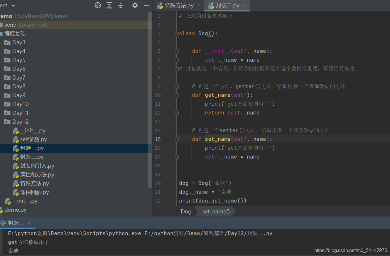Click line number 20 in the gutter
This screenshot has width=390, height=256.
[x=158, y=183]
